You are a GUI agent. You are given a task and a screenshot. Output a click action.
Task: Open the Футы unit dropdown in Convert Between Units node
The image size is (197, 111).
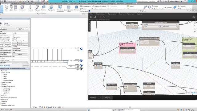(x=151, y=27)
